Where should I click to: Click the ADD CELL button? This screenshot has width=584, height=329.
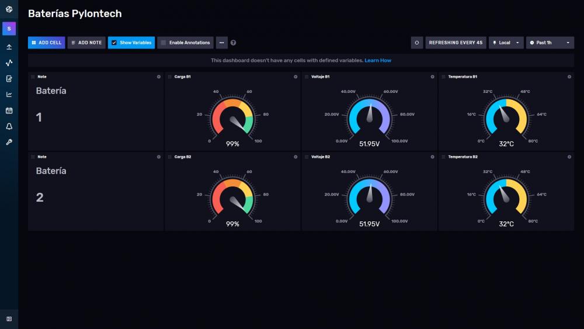coord(47,43)
